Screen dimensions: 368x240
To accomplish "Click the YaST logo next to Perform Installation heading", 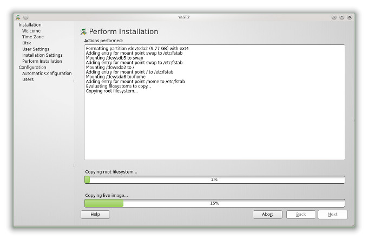I will click(83, 32).
